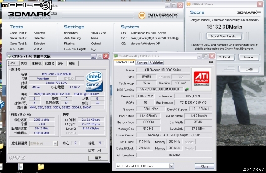Screen dimensions: 266x173
Task: Click the GPU-Z screenshot camera icon
Action: pos(211,62)
